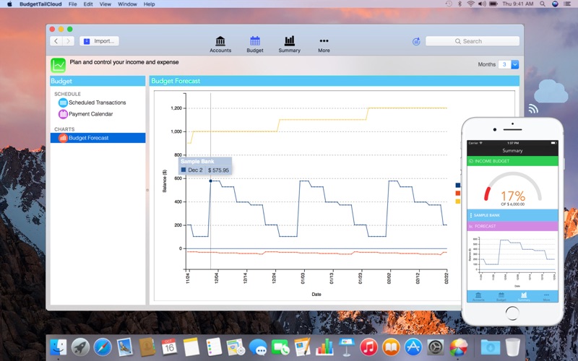Open the Summary chart view
Viewport: 578px width, 361px height.
pos(289,44)
